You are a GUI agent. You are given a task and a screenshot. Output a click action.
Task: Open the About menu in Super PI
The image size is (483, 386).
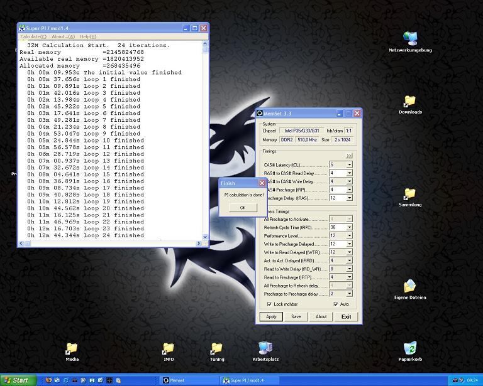63,36
